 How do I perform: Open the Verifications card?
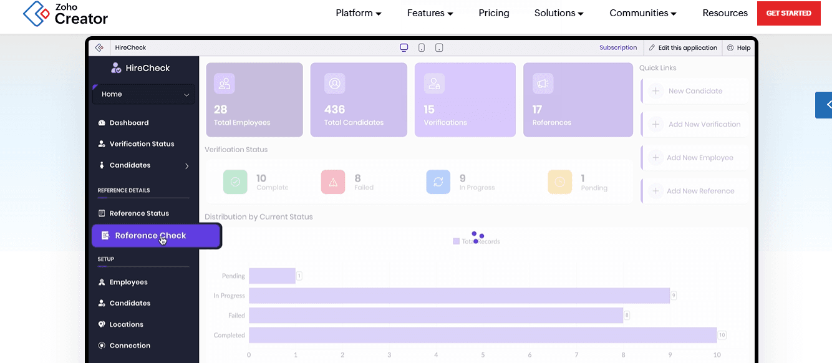tap(465, 100)
